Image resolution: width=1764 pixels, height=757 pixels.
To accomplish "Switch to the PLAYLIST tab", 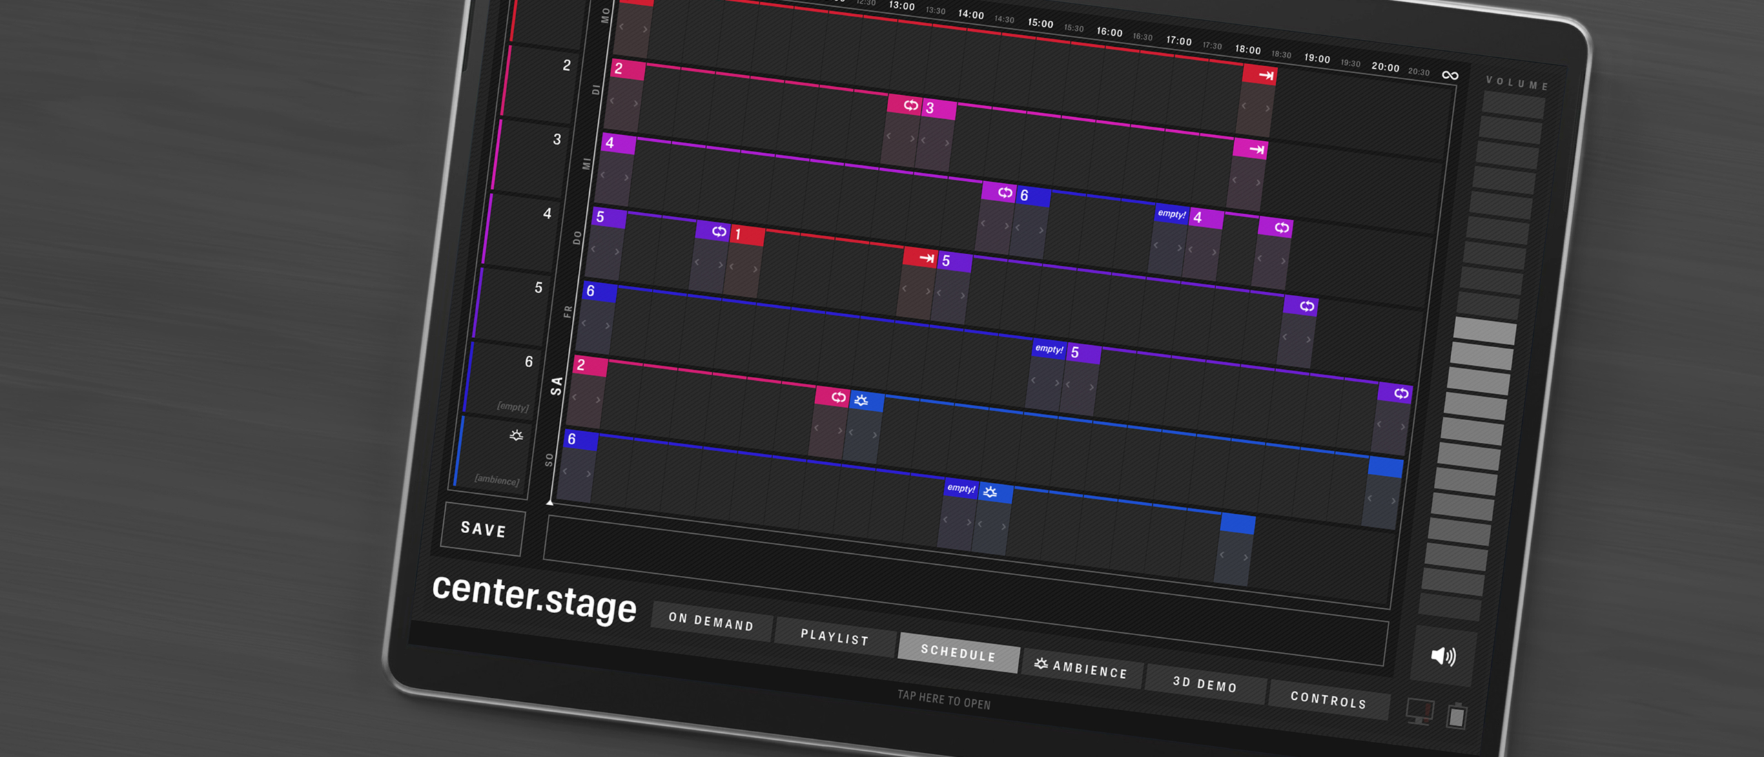I will pos(834,637).
